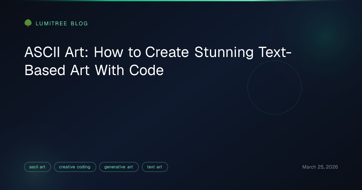Select the "ascii art" tag
Screen dimensions: 362x190
[x=37, y=167]
